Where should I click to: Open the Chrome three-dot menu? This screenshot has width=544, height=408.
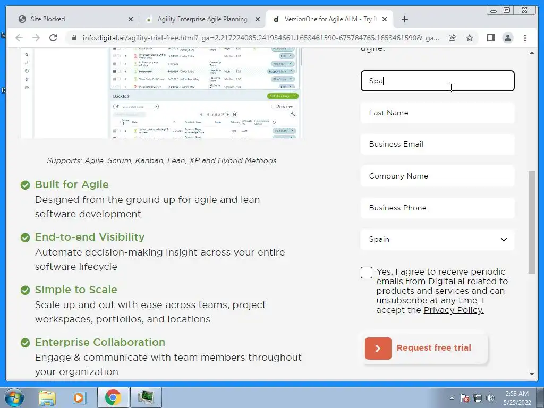pyautogui.click(x=525, y=38)
